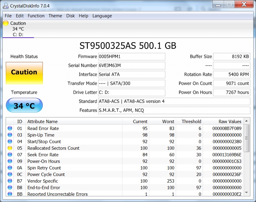The height and width of the screenshot is (202, 256).
Task: Click the Threshold column header
Action: [x=189, y=122]
